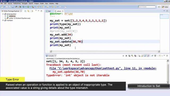Click Remove Launch X icon in Console
The height and width of the screenshot is (96, 170).
(126, 56)
